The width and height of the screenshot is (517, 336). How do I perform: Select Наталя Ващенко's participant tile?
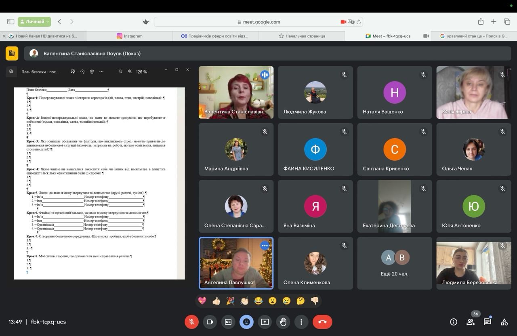coord(395,92)
